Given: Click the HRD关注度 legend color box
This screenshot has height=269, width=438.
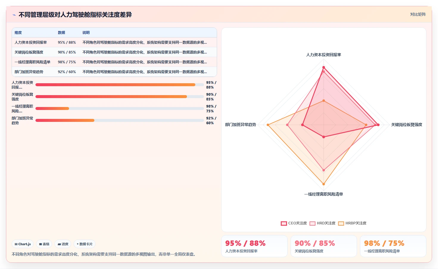Looking at the screenshot, I should (312, 224).
